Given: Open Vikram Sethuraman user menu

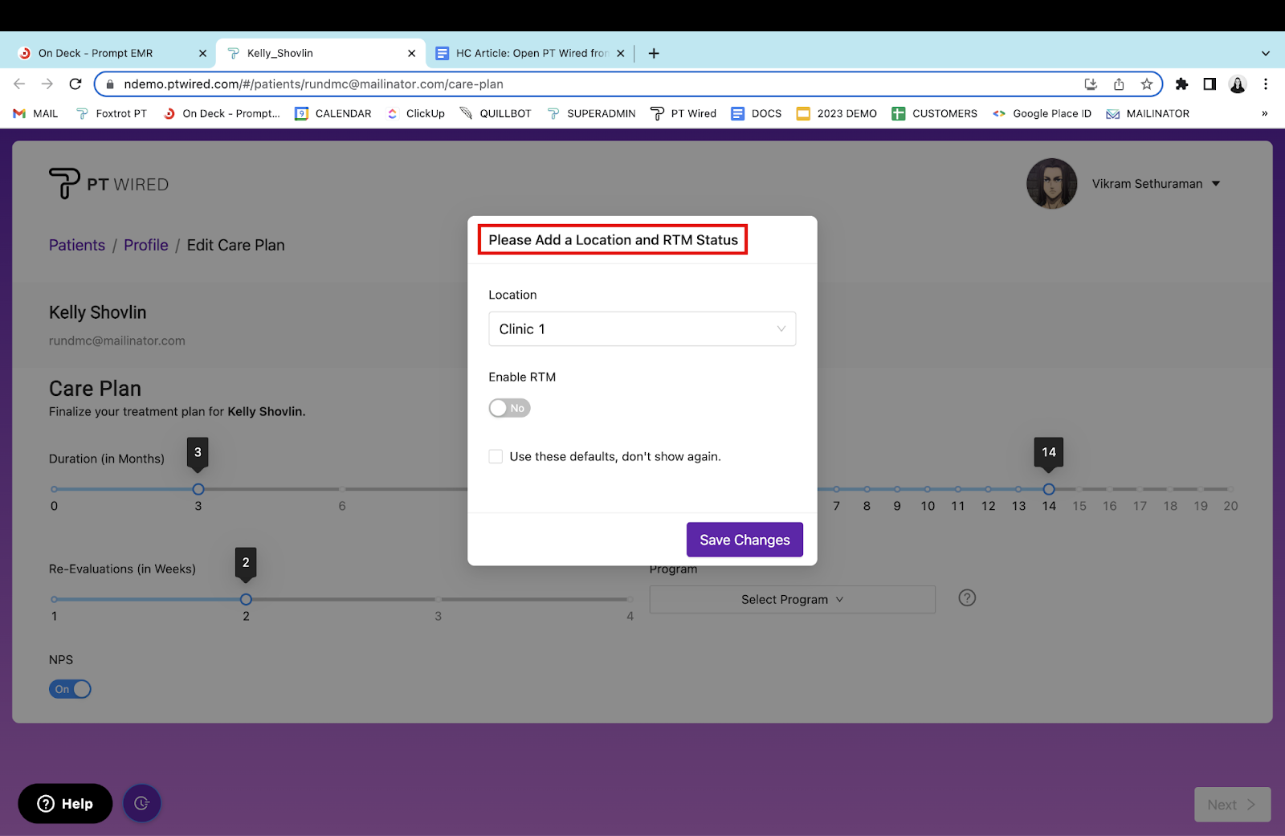Looking at the screenshot, I should [1156, 184].
